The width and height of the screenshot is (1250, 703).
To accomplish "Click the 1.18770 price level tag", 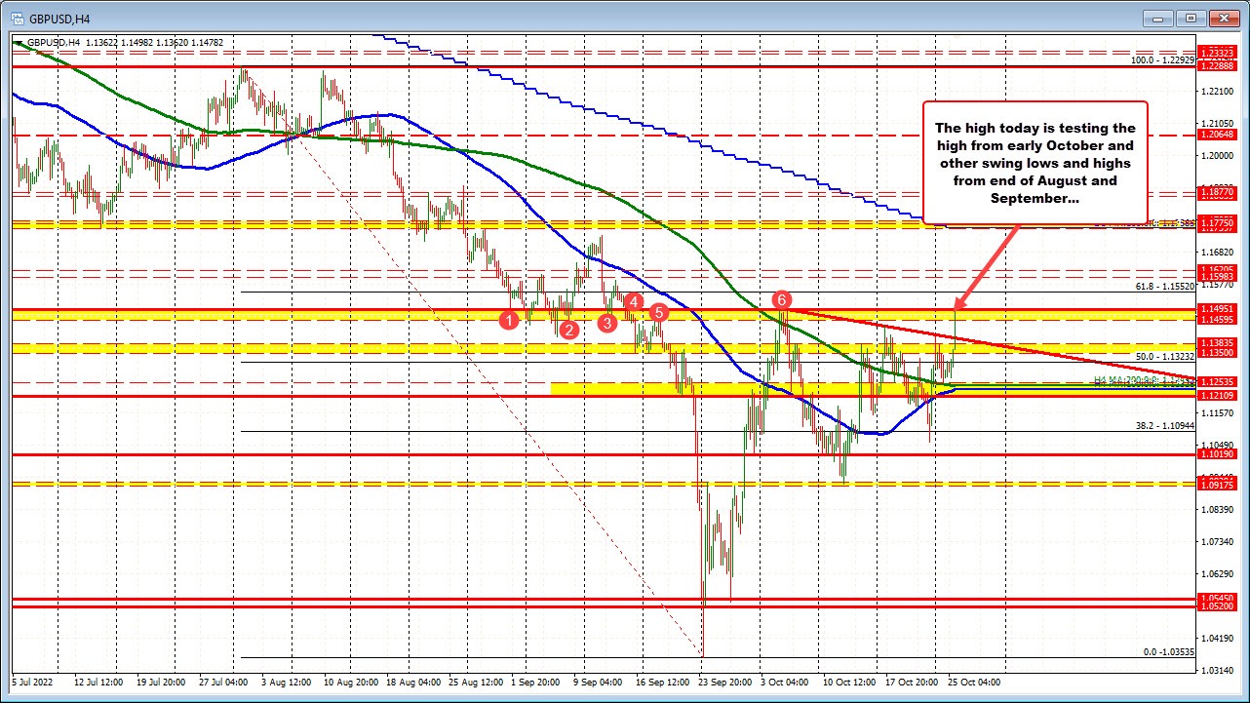I will (1217, 193).
